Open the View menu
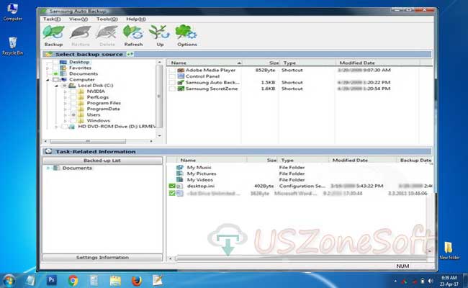This screenshot has height=288, width=468. [78, 19]
